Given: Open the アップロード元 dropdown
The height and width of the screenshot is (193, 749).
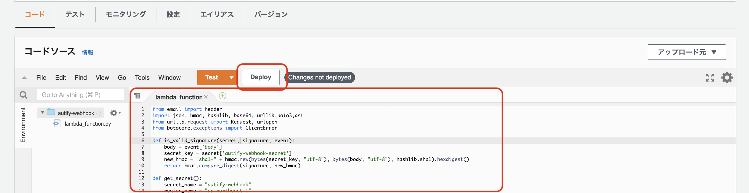Looking at the screenshot, I should click(x=687, y=52).
